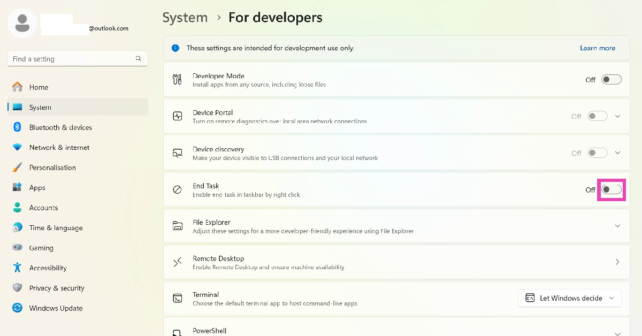Click the Developer Mode tools icon

178,80
